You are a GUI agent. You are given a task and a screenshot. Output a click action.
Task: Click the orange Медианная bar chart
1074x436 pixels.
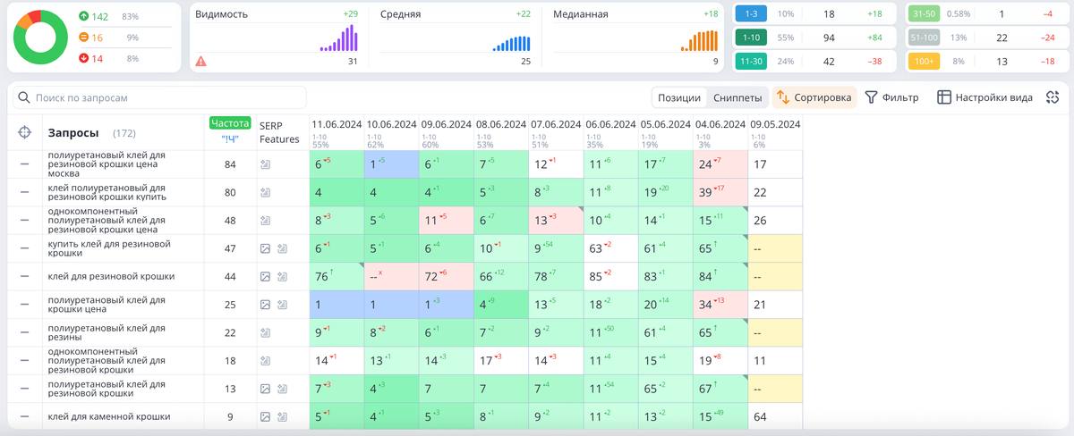click(x=700, y=40)
